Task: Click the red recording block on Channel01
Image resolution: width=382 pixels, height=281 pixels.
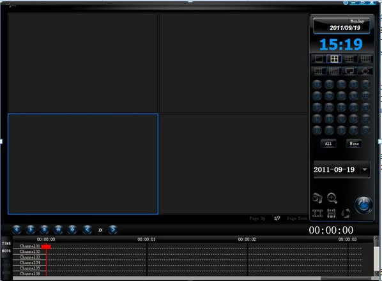Action: click(46, 247)
